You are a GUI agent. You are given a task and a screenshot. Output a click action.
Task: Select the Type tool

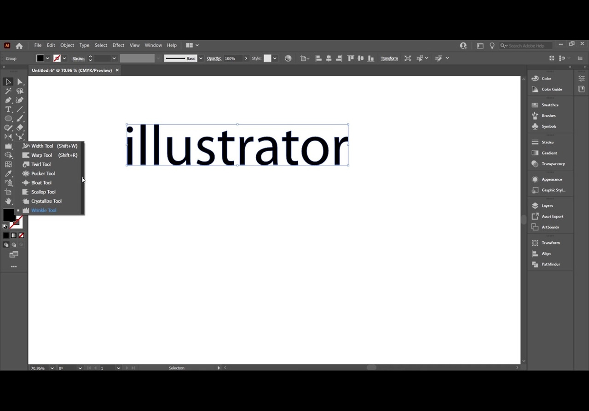(8, 109)
